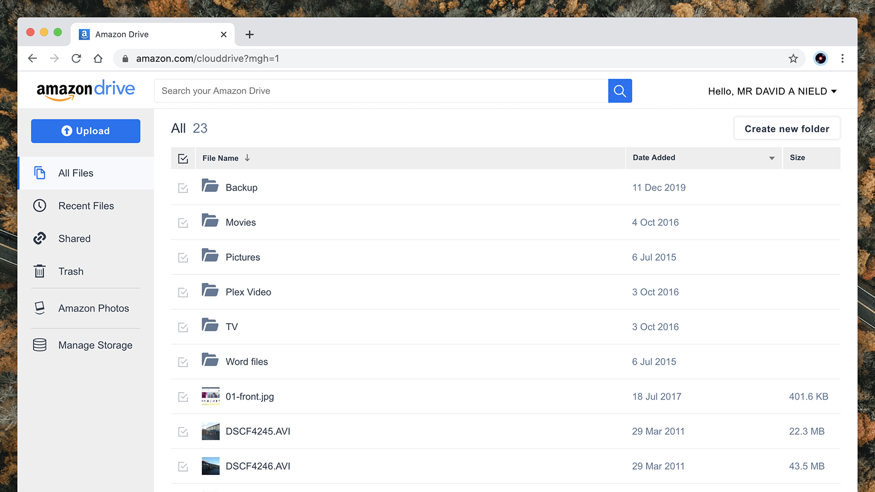Open the DSCF4245.AVI video thumbnail
Screen dimensions: 875x492
pos(211,431)
